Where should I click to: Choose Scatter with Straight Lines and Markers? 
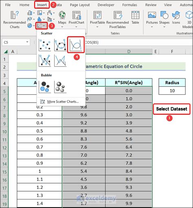pos(45,60)
